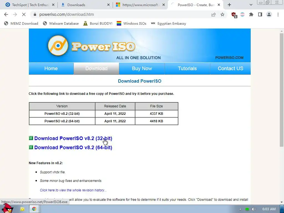
Task: View site security lock icon
Action: pos(35,14)
